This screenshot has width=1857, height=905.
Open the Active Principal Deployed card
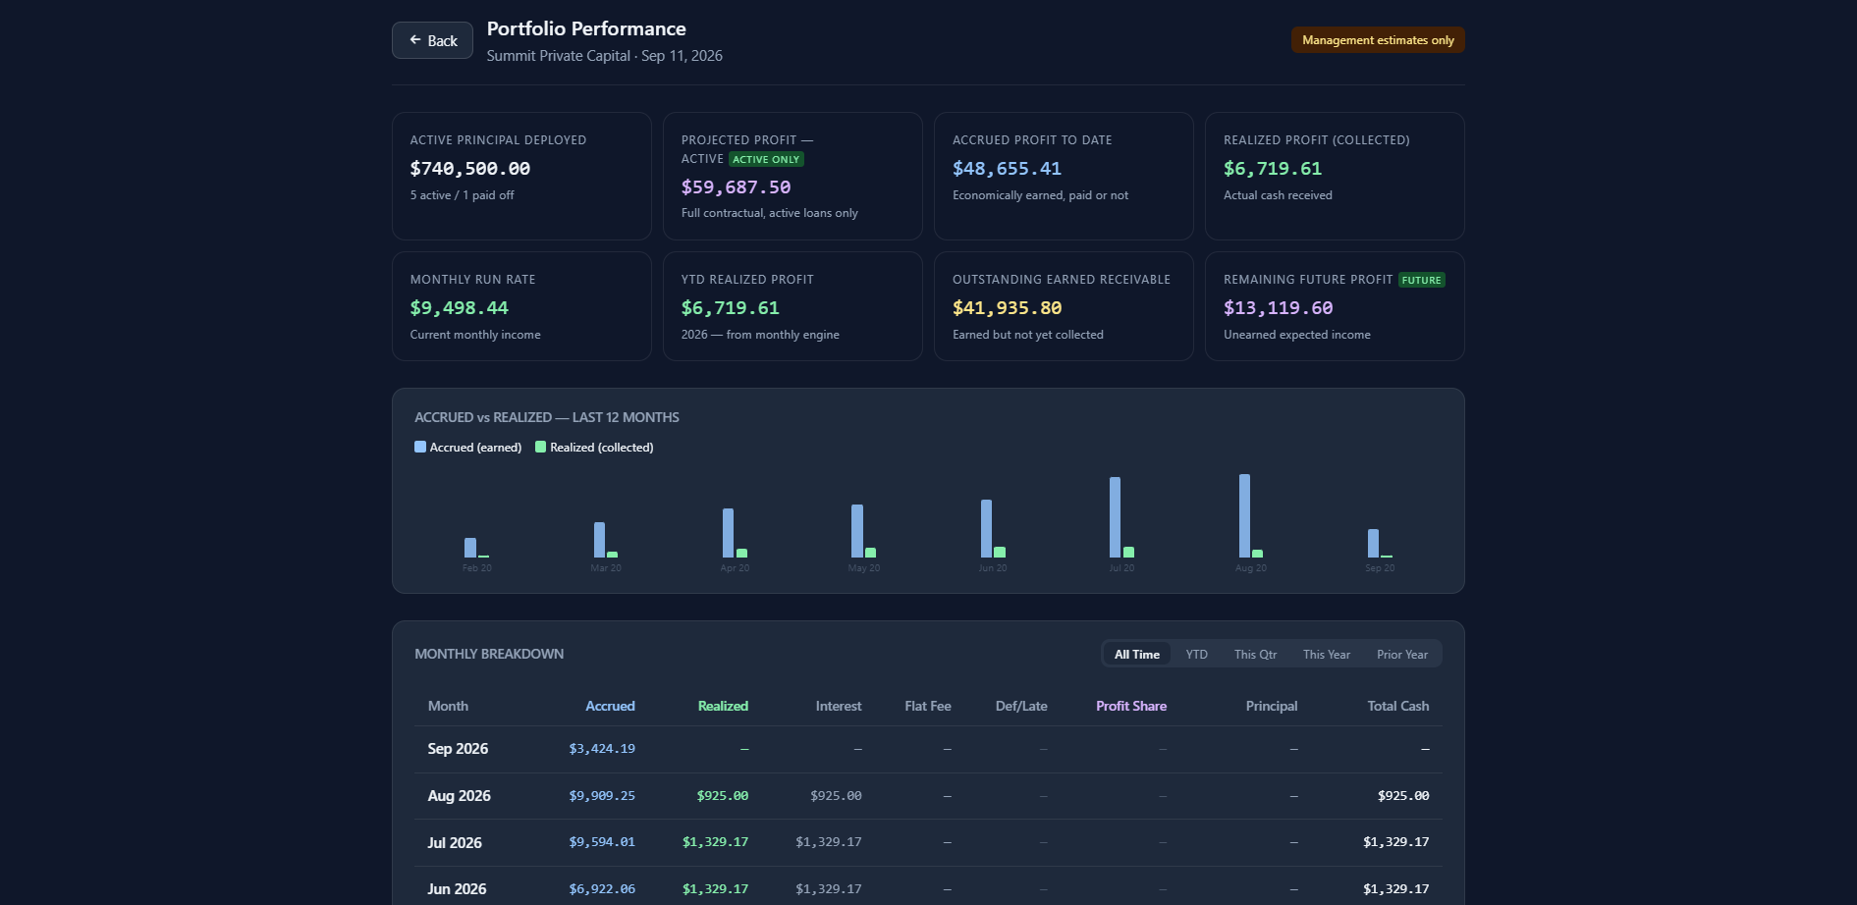[x=521, y=176]
